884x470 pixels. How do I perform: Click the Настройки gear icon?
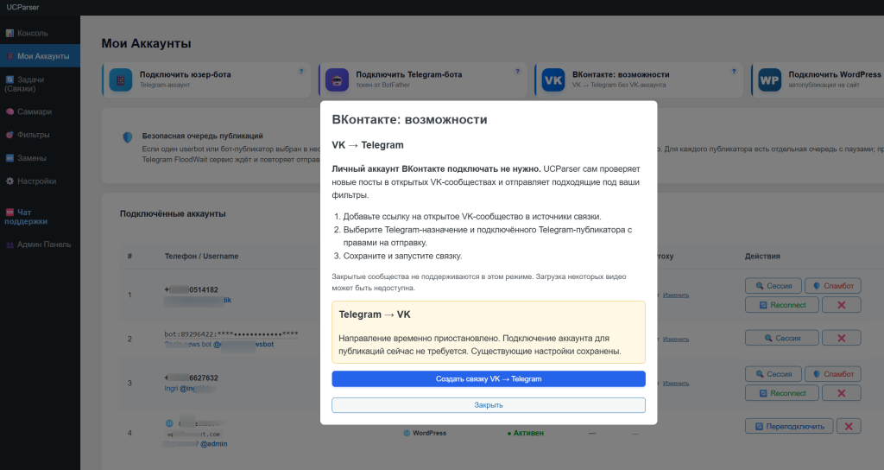[9, 181]
